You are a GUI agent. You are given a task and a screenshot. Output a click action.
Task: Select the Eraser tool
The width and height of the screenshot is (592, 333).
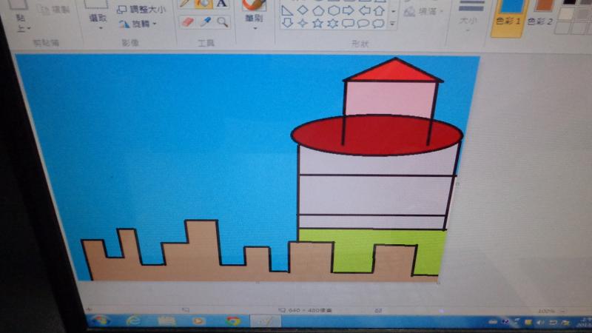tap(187, 22)
